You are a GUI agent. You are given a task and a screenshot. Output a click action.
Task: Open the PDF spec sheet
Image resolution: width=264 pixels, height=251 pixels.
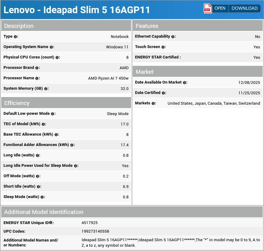tap(220, 8)
